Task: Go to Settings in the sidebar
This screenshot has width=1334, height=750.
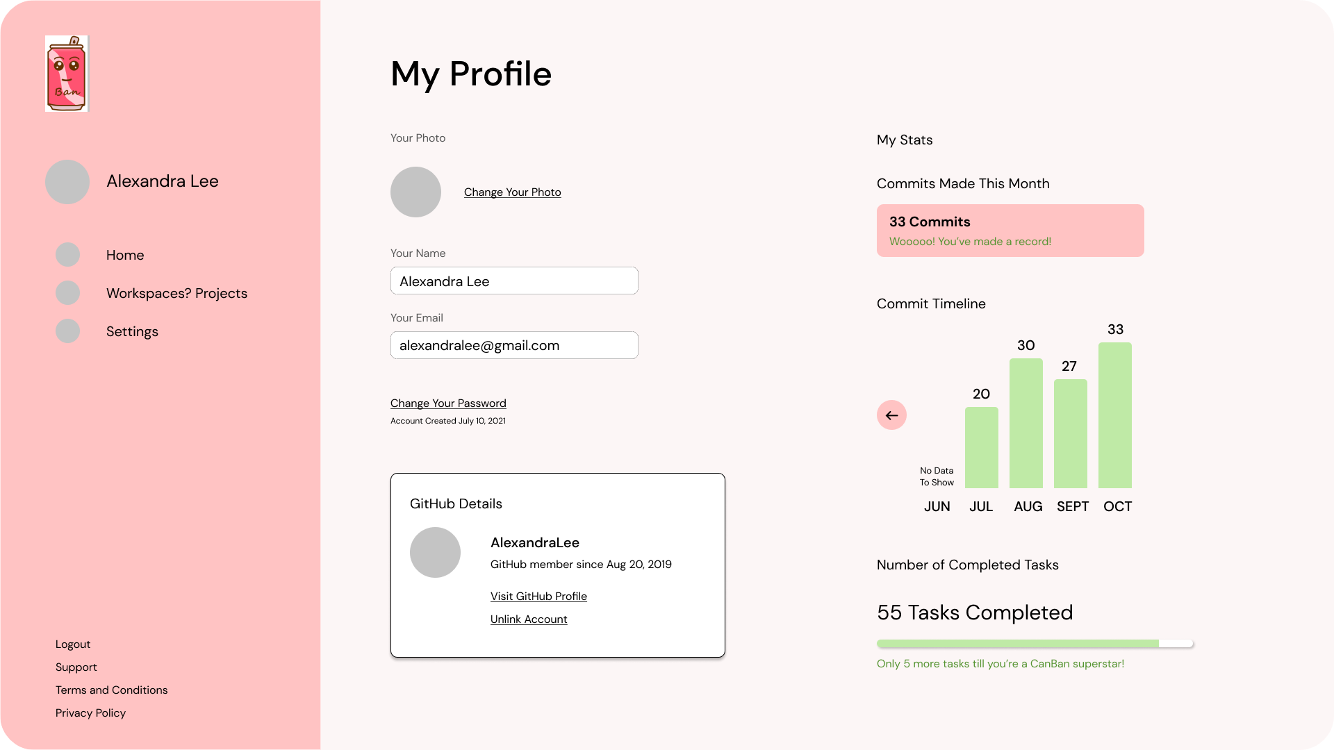Action: point(132,332)
